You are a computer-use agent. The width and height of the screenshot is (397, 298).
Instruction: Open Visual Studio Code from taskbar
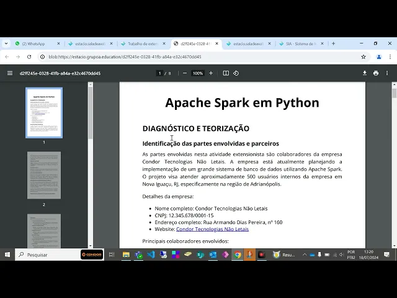click(151, 255)
